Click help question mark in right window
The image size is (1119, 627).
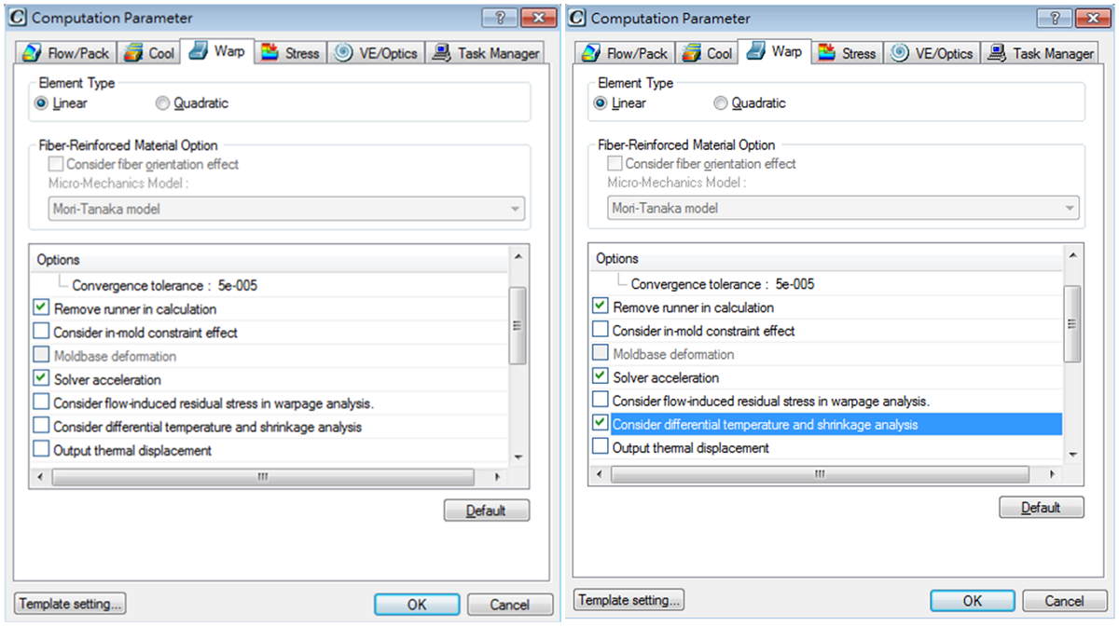click(1054, 18)
